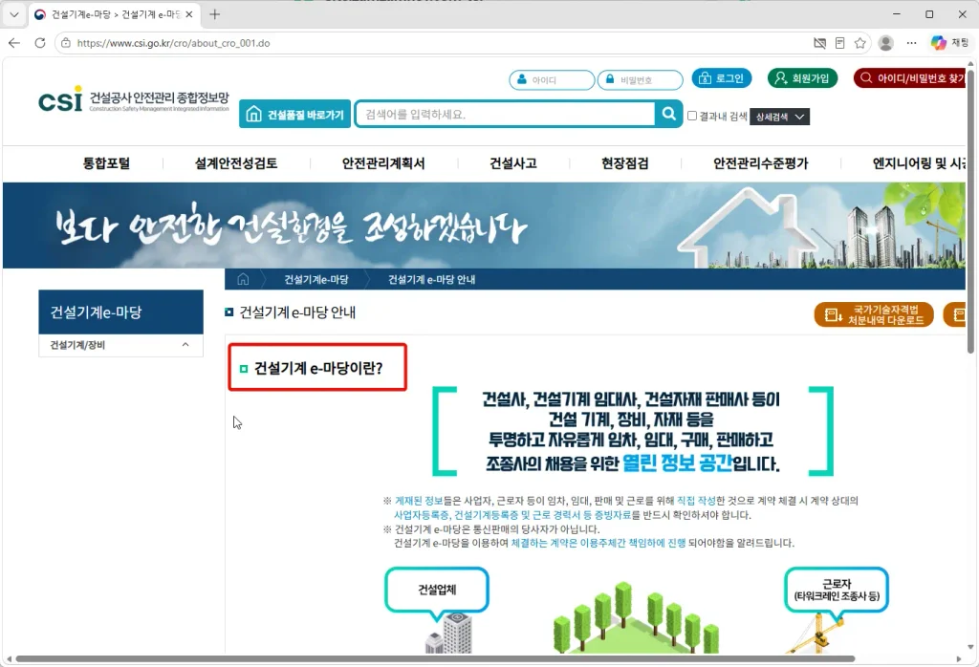
Task: Go back to the previous page
Action: tap(14, 43)
